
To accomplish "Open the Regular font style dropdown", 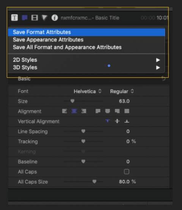I will point(122,91).
